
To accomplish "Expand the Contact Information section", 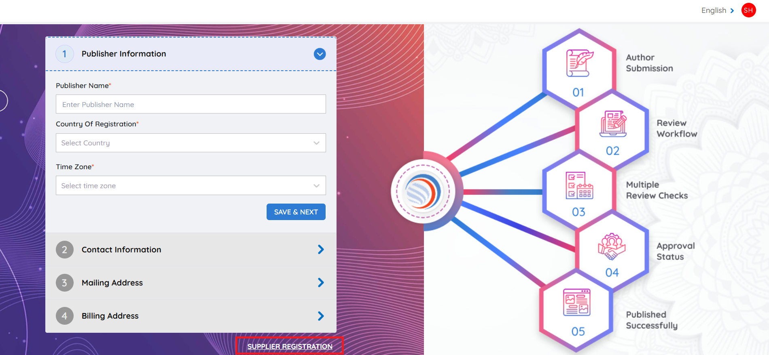I will 191,250.
